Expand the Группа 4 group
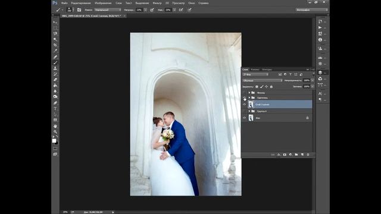Image resolution: width=381 pixels, height=214 pixels. pos(249,111)
